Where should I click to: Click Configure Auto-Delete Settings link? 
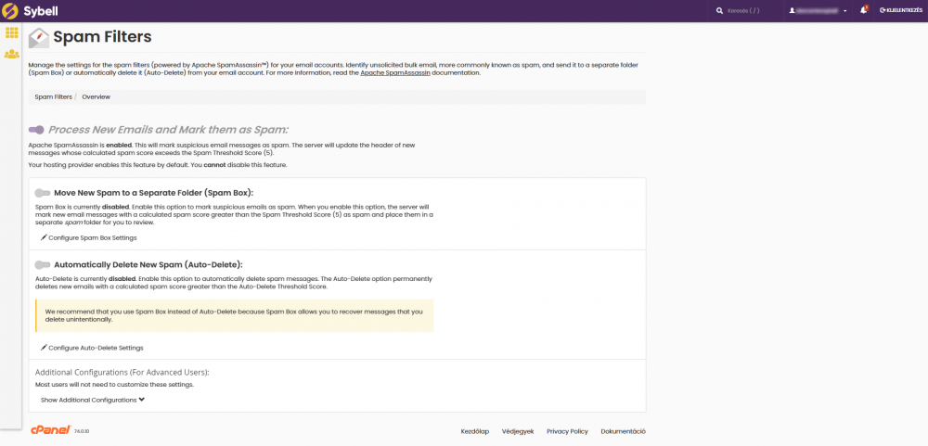(x=92, y=348)
